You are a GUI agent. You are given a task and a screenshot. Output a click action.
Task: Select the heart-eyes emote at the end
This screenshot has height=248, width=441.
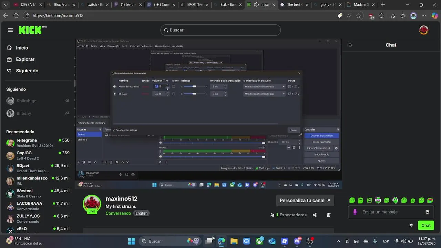coord(430,200)
